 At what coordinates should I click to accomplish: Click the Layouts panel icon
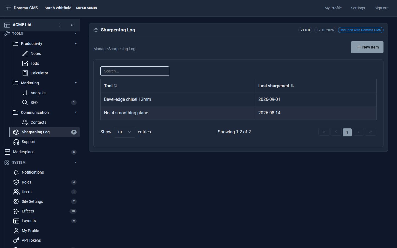click(16, 221)
